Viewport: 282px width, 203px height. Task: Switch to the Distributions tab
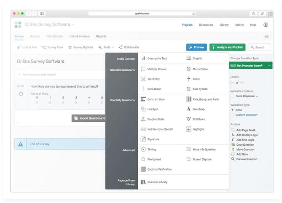tap(55, 36)
